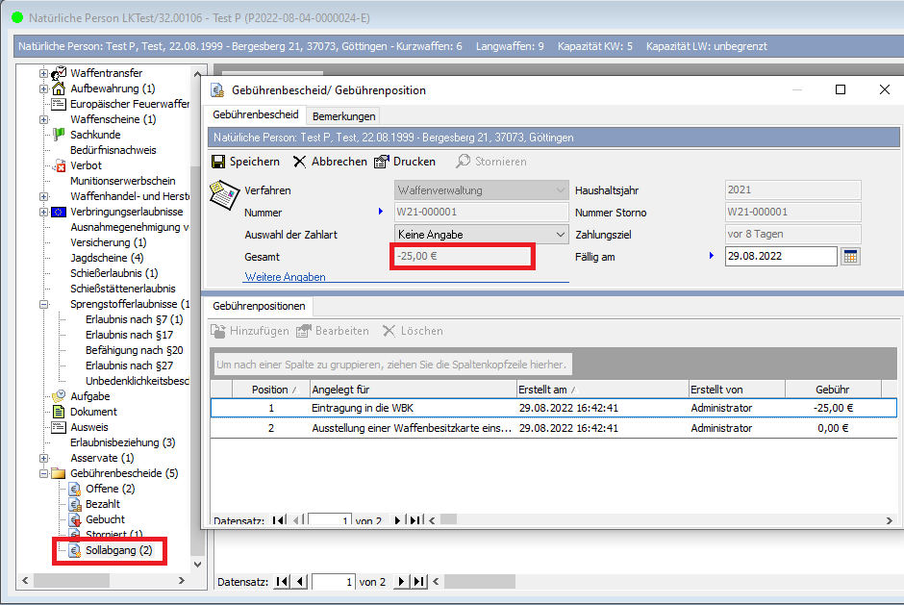
Task: Sort by the Gebühr column header
Action: (832, 390)
